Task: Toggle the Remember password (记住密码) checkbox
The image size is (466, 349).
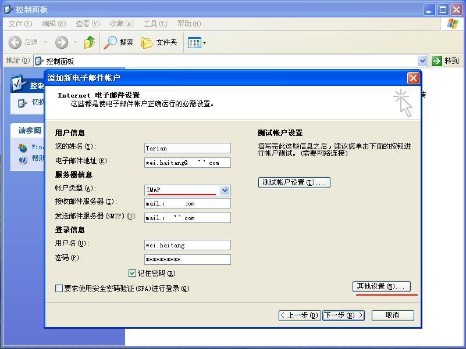Action: coord(132,273)
